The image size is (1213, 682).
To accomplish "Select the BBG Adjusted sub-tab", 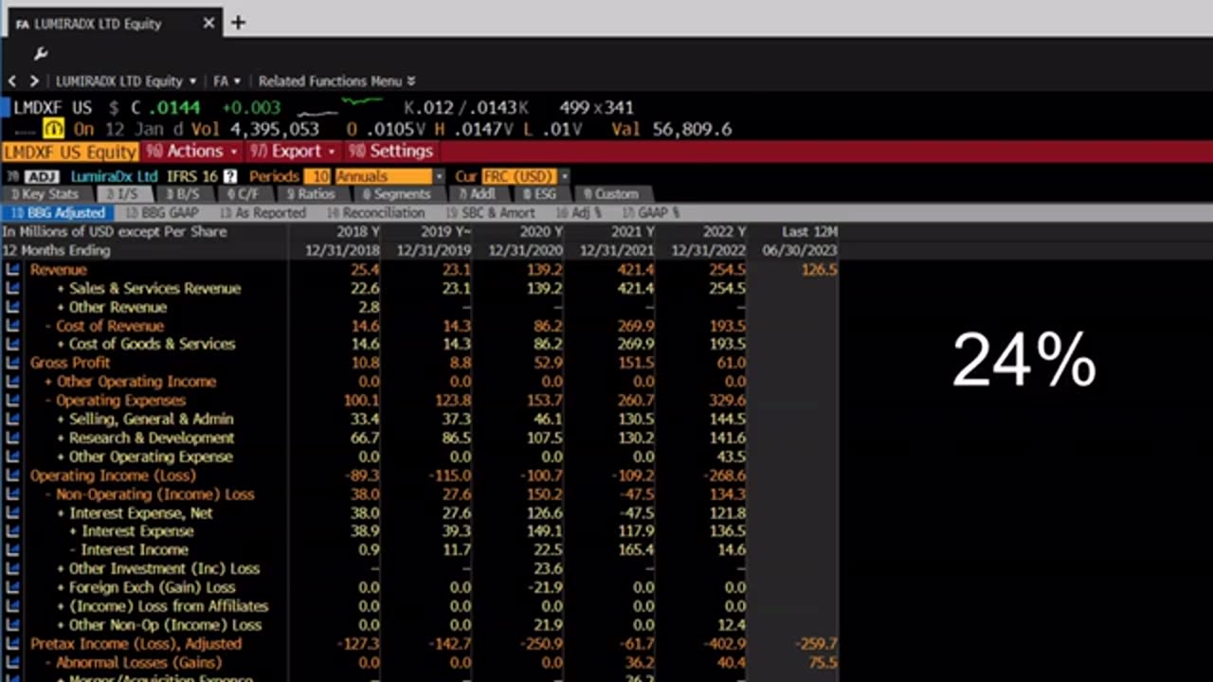I will tap(57, 213).
